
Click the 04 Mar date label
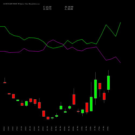[x=60, y=129]
